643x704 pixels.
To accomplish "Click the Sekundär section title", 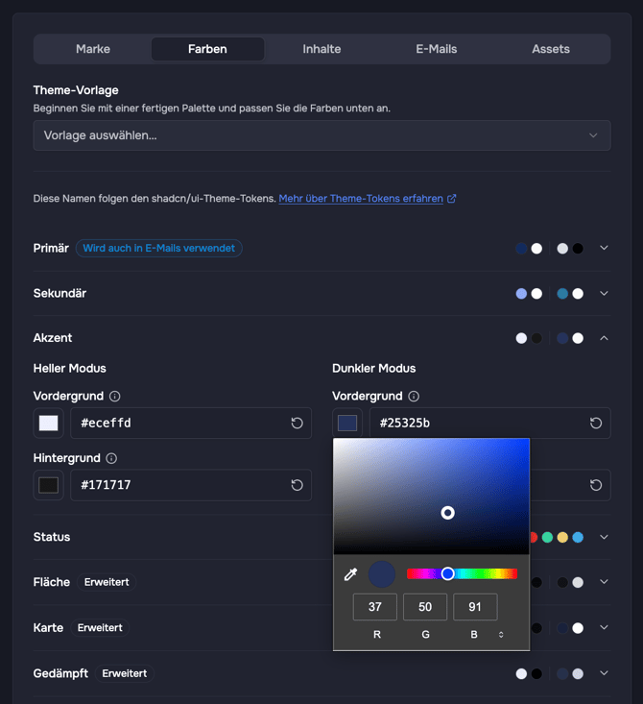I will 60,293.
